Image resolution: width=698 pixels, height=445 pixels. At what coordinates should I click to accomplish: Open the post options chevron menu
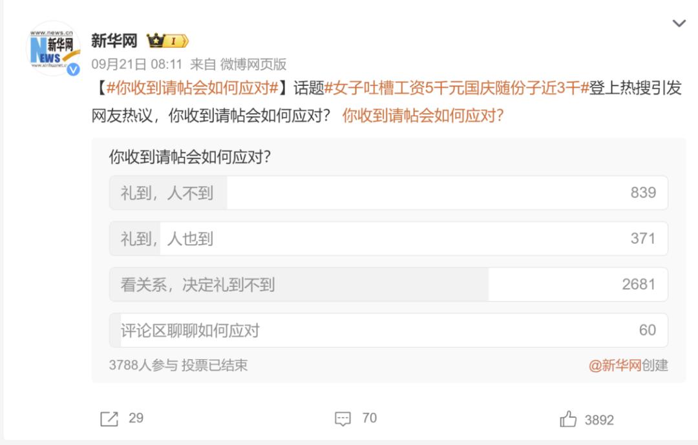(x=679, y=24)
